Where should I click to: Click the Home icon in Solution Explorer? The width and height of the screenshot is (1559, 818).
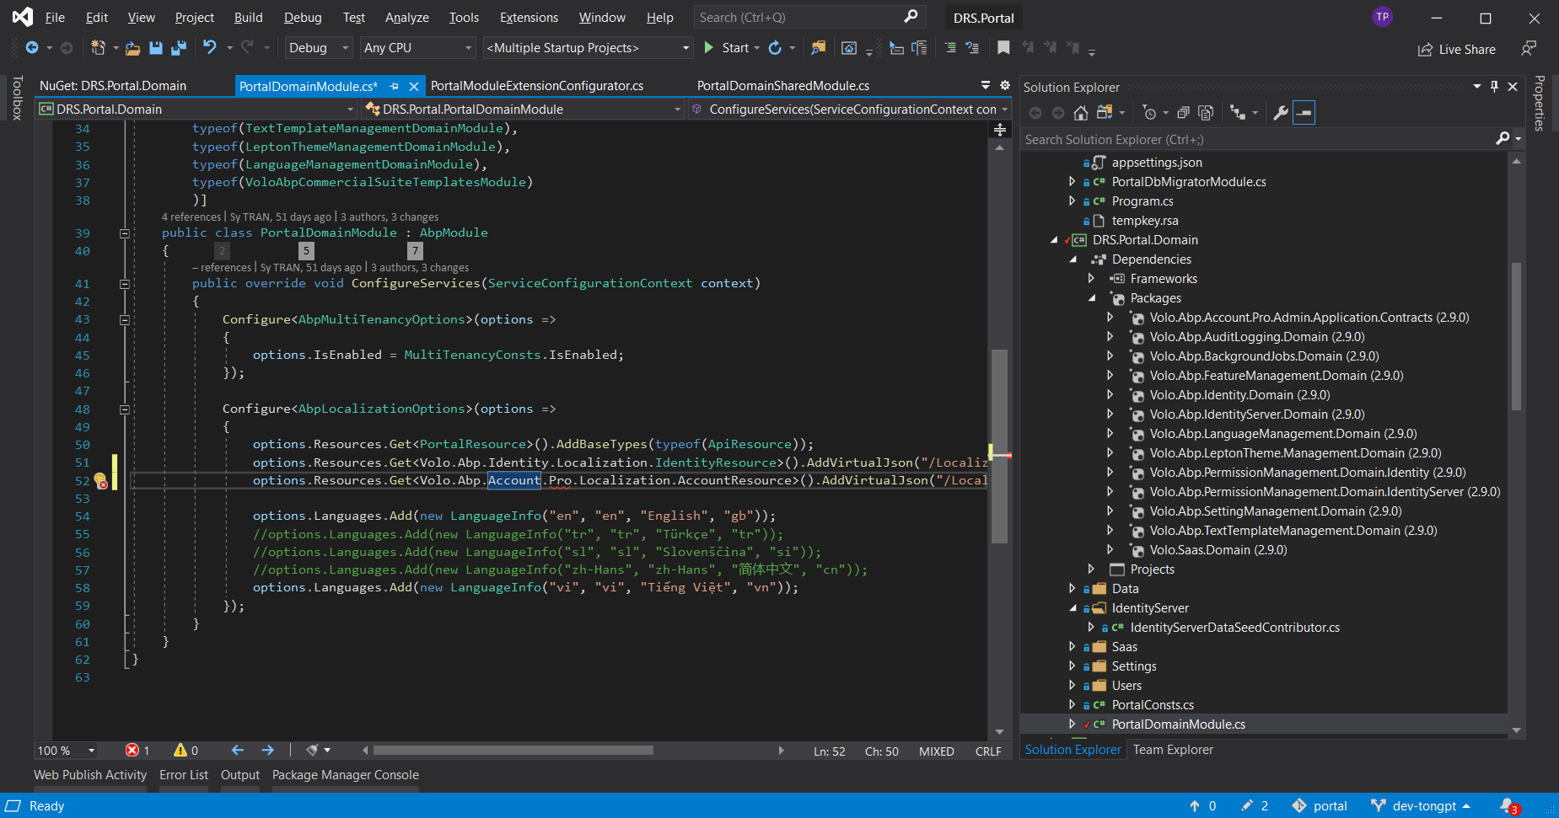[1080, 113]
